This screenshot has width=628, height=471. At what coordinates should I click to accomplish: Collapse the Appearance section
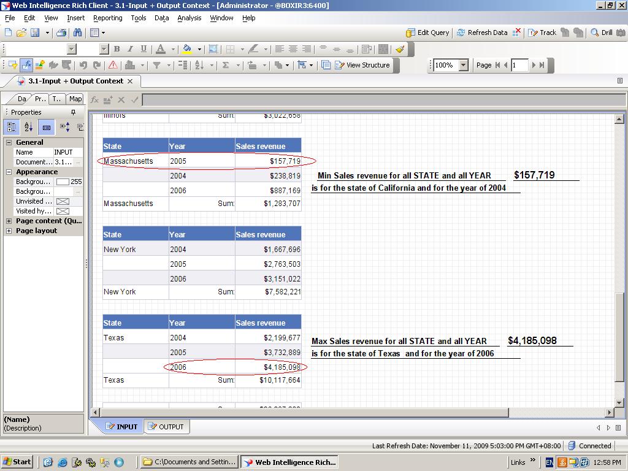pyautogui.click(x=8, y=172)
